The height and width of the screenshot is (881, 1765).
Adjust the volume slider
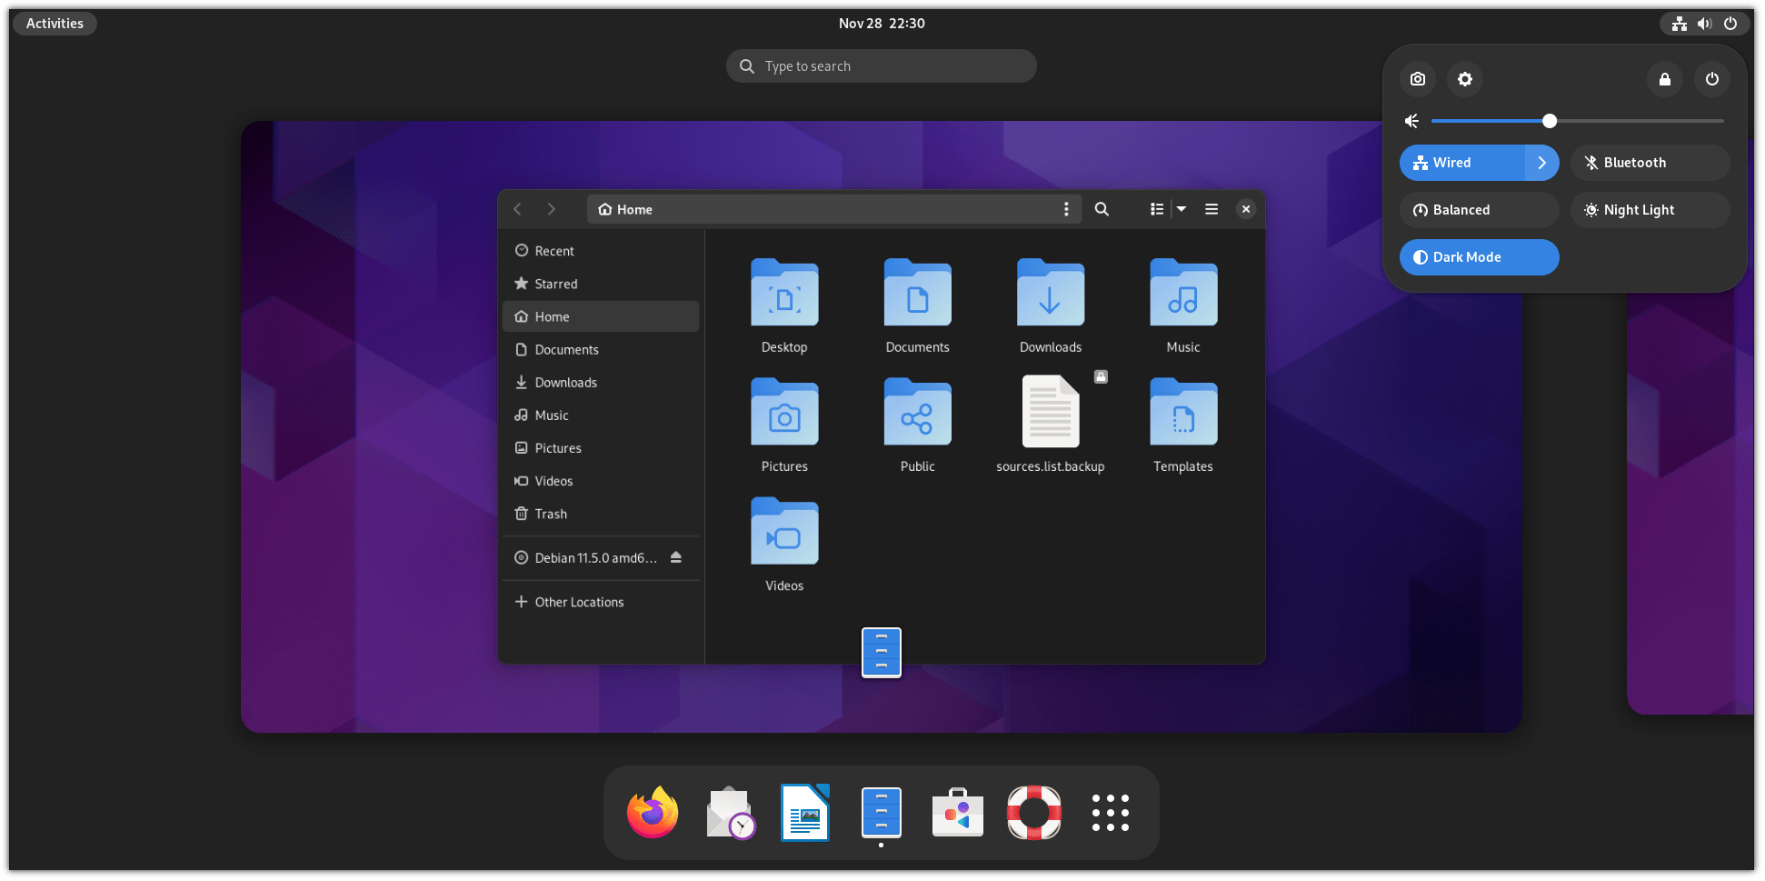[x=1550, y=121]
